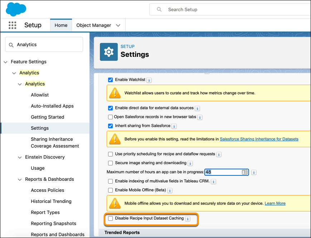The image size is (311, 238).
Task: Open the Object Manager dropdown arrow
Action: (x=118, y=25)
